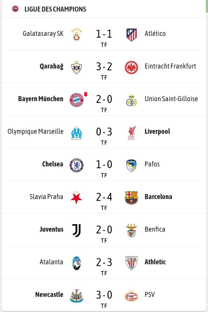Click the Bayern München club crest

click(76, 100)
